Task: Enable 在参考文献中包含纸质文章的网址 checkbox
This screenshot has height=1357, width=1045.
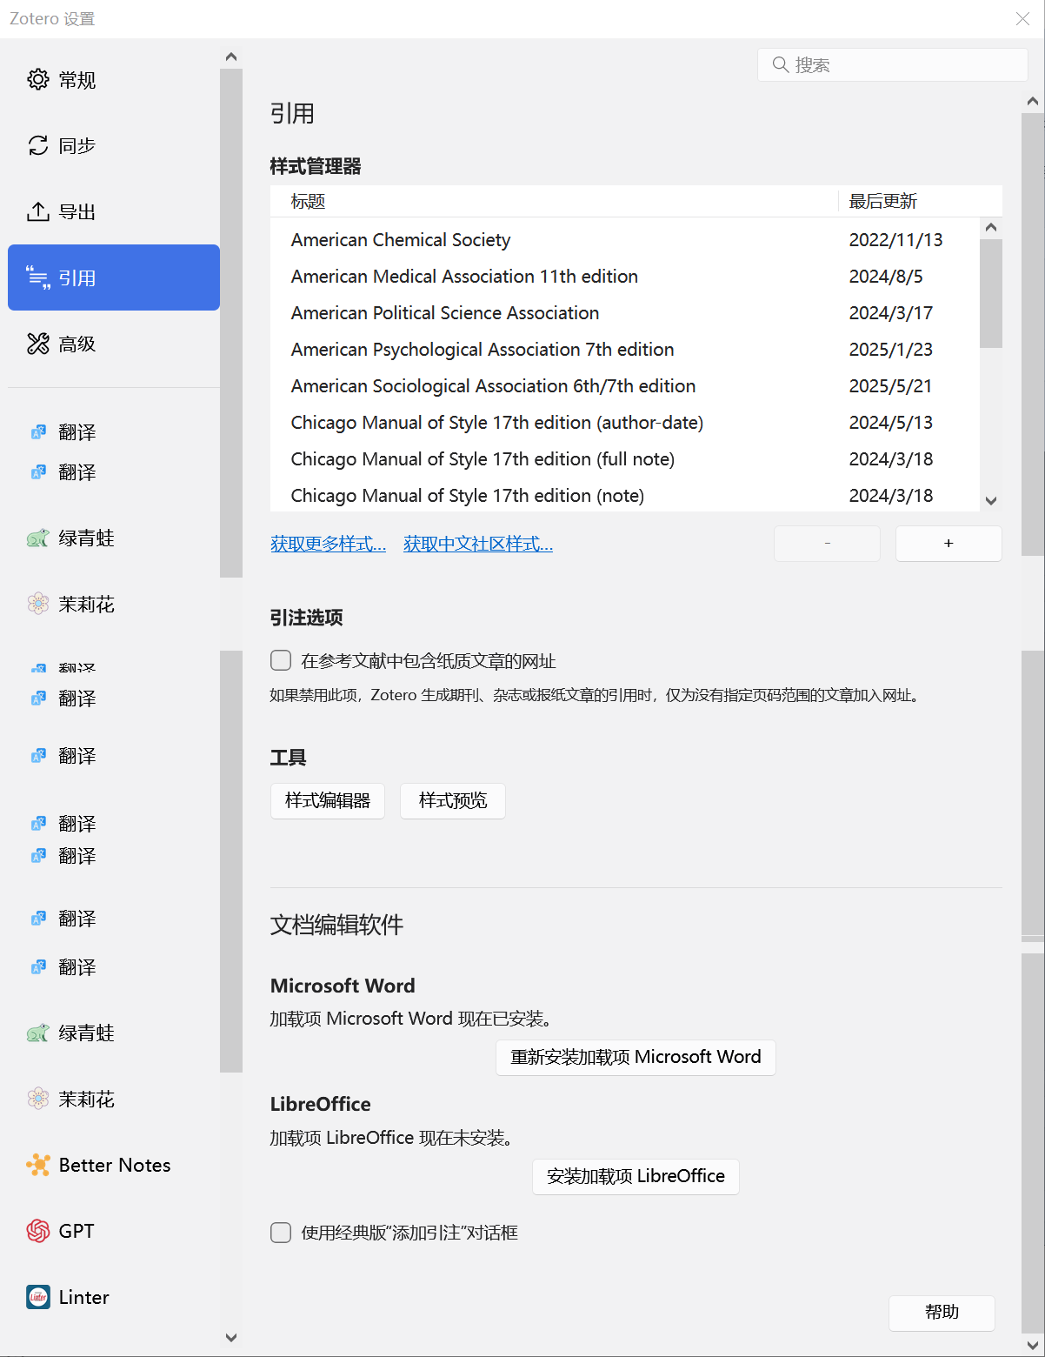Action: (x=281, y=661)
